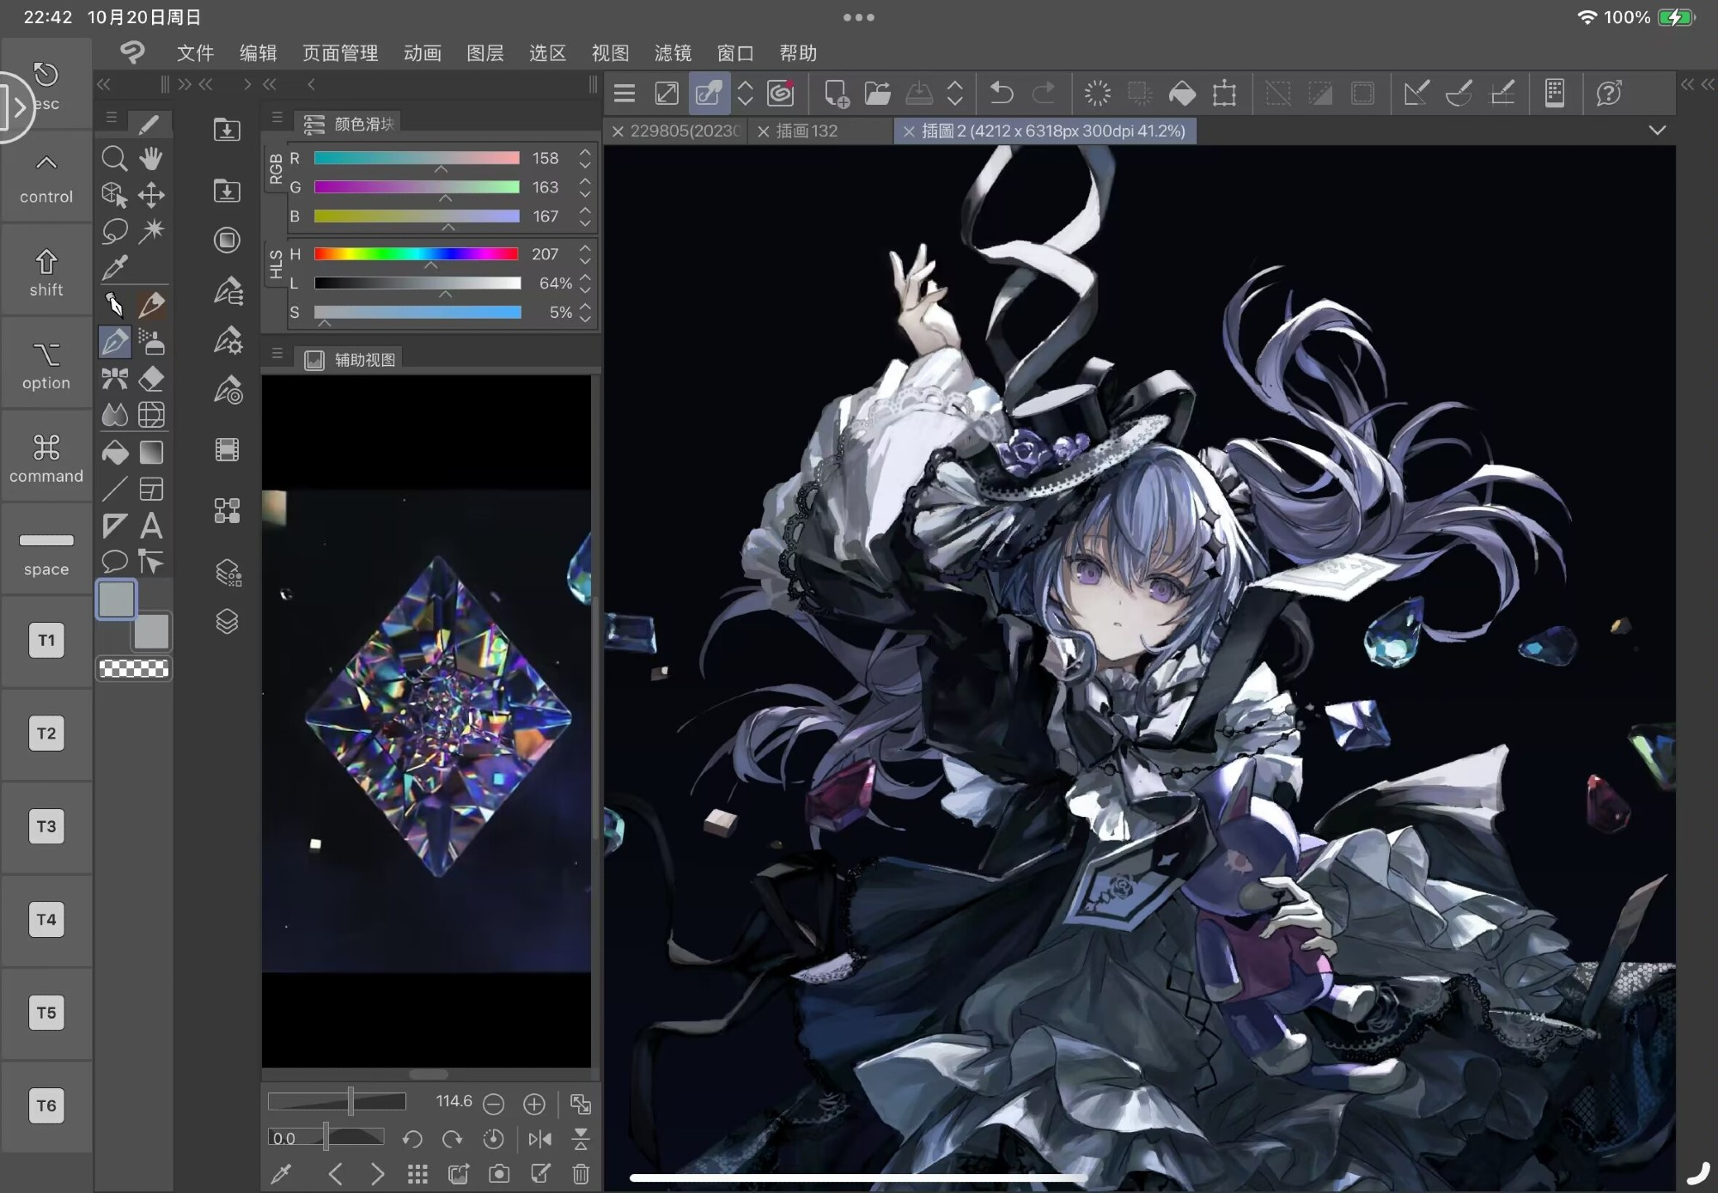Image resolution: width=1718 pixels, height=1193 pixels.
Task: Open Clip Studio spiral launcher icon
Action: pos(781,93)
